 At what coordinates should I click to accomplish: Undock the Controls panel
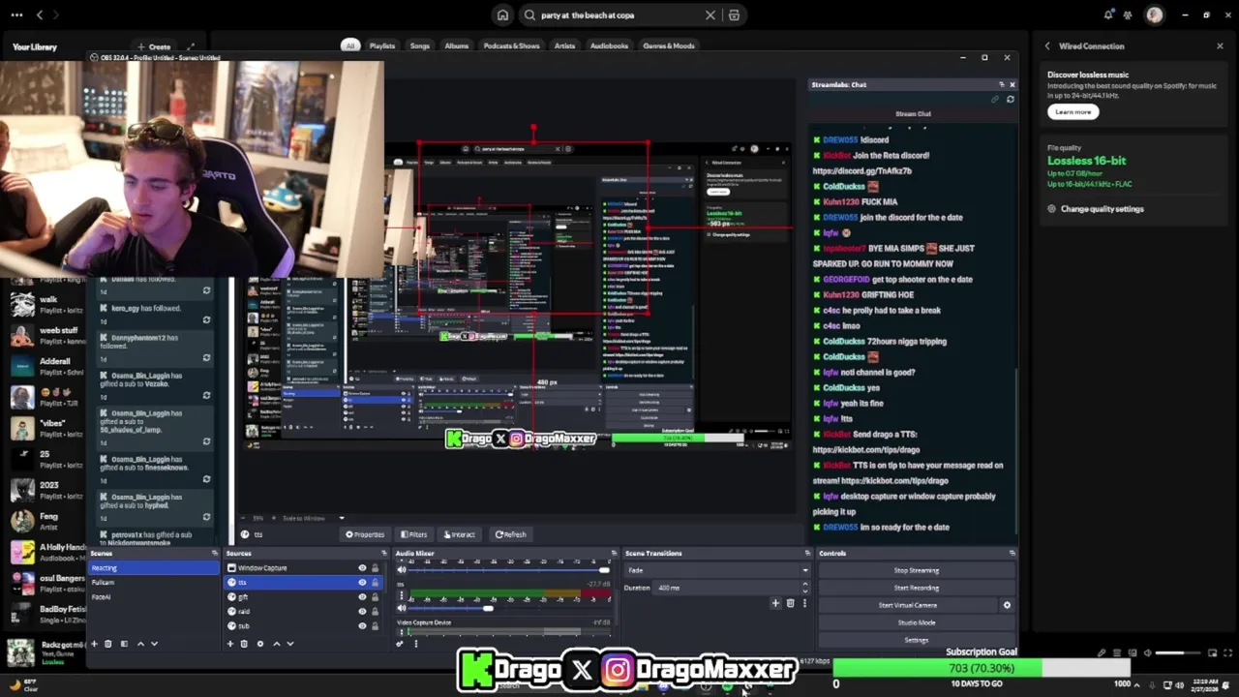(x=1012, y=554)
